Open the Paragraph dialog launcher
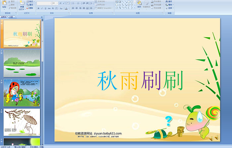 click(113, 13)
